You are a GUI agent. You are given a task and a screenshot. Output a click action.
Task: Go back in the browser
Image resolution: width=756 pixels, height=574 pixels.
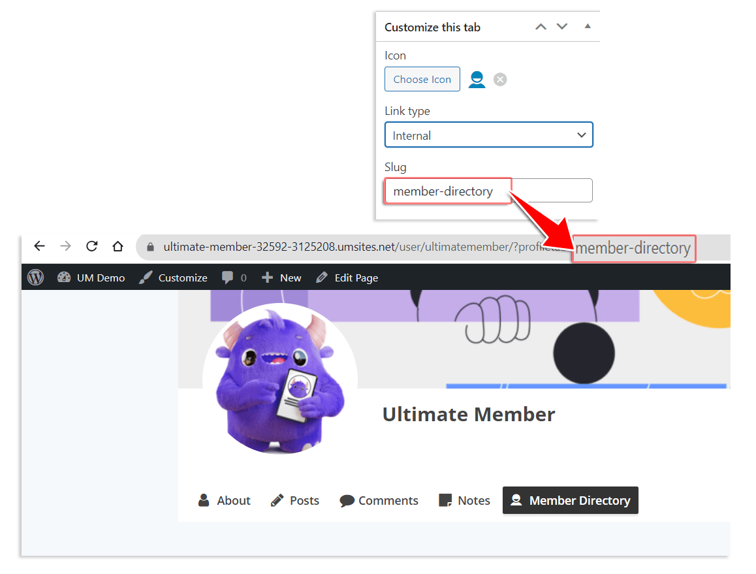click(40, 246)
